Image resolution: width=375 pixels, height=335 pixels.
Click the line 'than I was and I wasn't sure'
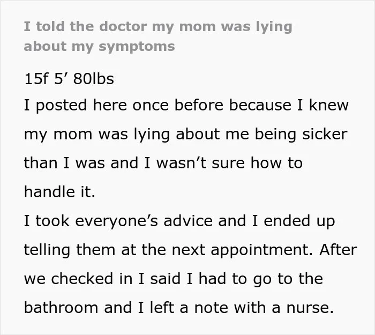pyautogui.click(x=134, y=163)
